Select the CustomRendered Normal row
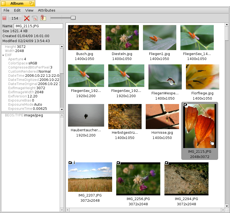The image size is (230, 213). [x=29, y=71]
